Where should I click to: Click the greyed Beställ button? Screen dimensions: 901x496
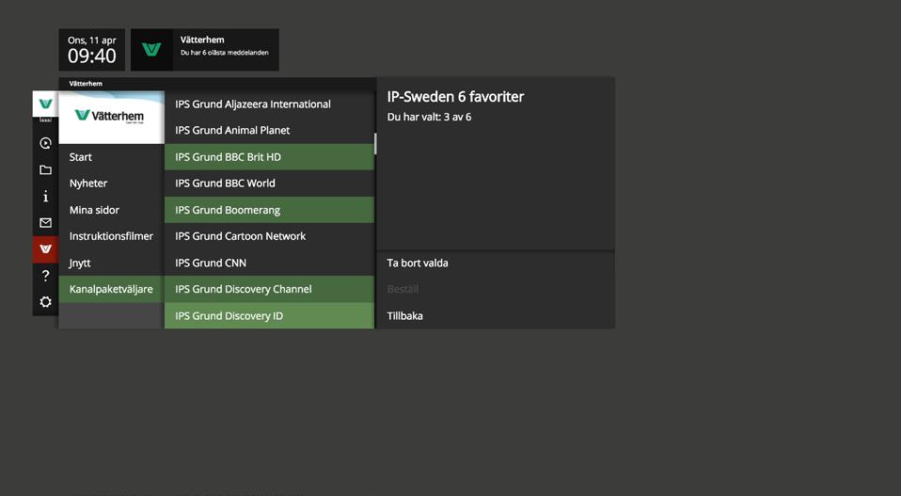[x=496, y=289]
